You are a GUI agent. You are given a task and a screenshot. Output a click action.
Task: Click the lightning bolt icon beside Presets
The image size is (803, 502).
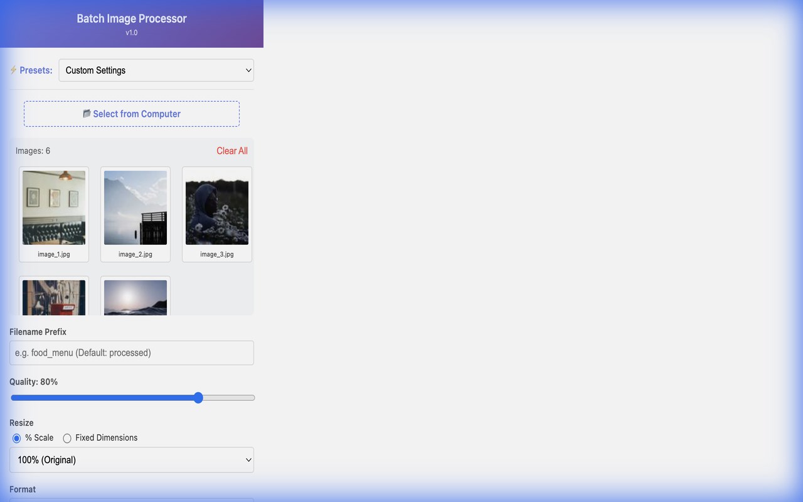pyautogui.click(x=13, y=70)
